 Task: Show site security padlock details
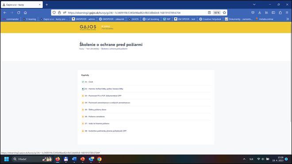pyautogui.click(x=59, y=13)
